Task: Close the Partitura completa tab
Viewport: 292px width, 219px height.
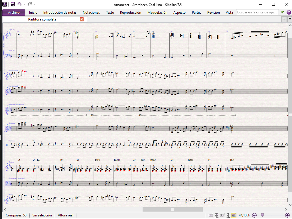Action: coord(82,19)
